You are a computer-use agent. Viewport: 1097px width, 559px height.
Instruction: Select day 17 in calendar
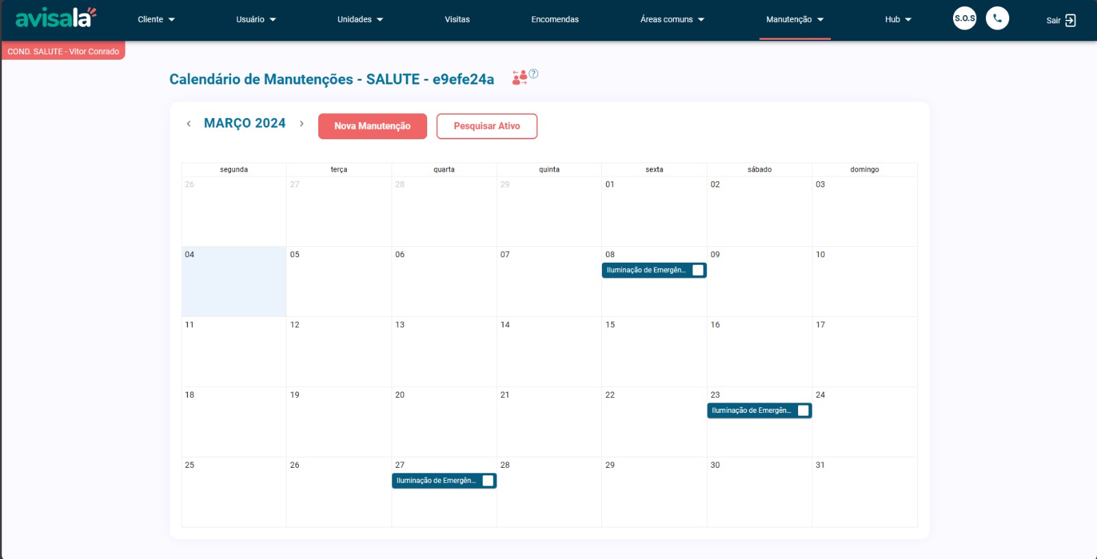click(865, 352)
